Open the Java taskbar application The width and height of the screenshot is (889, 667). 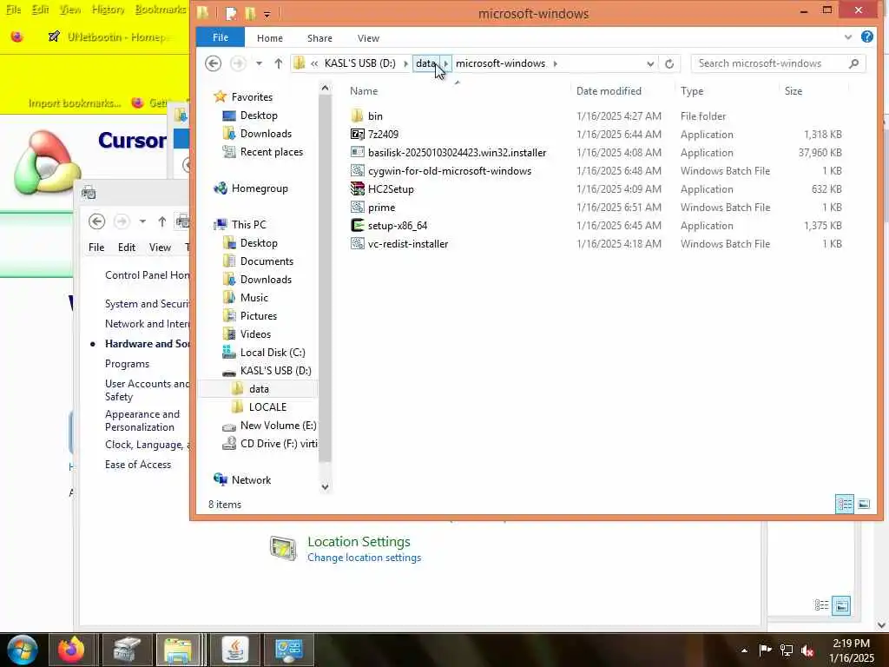pos(234,650)
